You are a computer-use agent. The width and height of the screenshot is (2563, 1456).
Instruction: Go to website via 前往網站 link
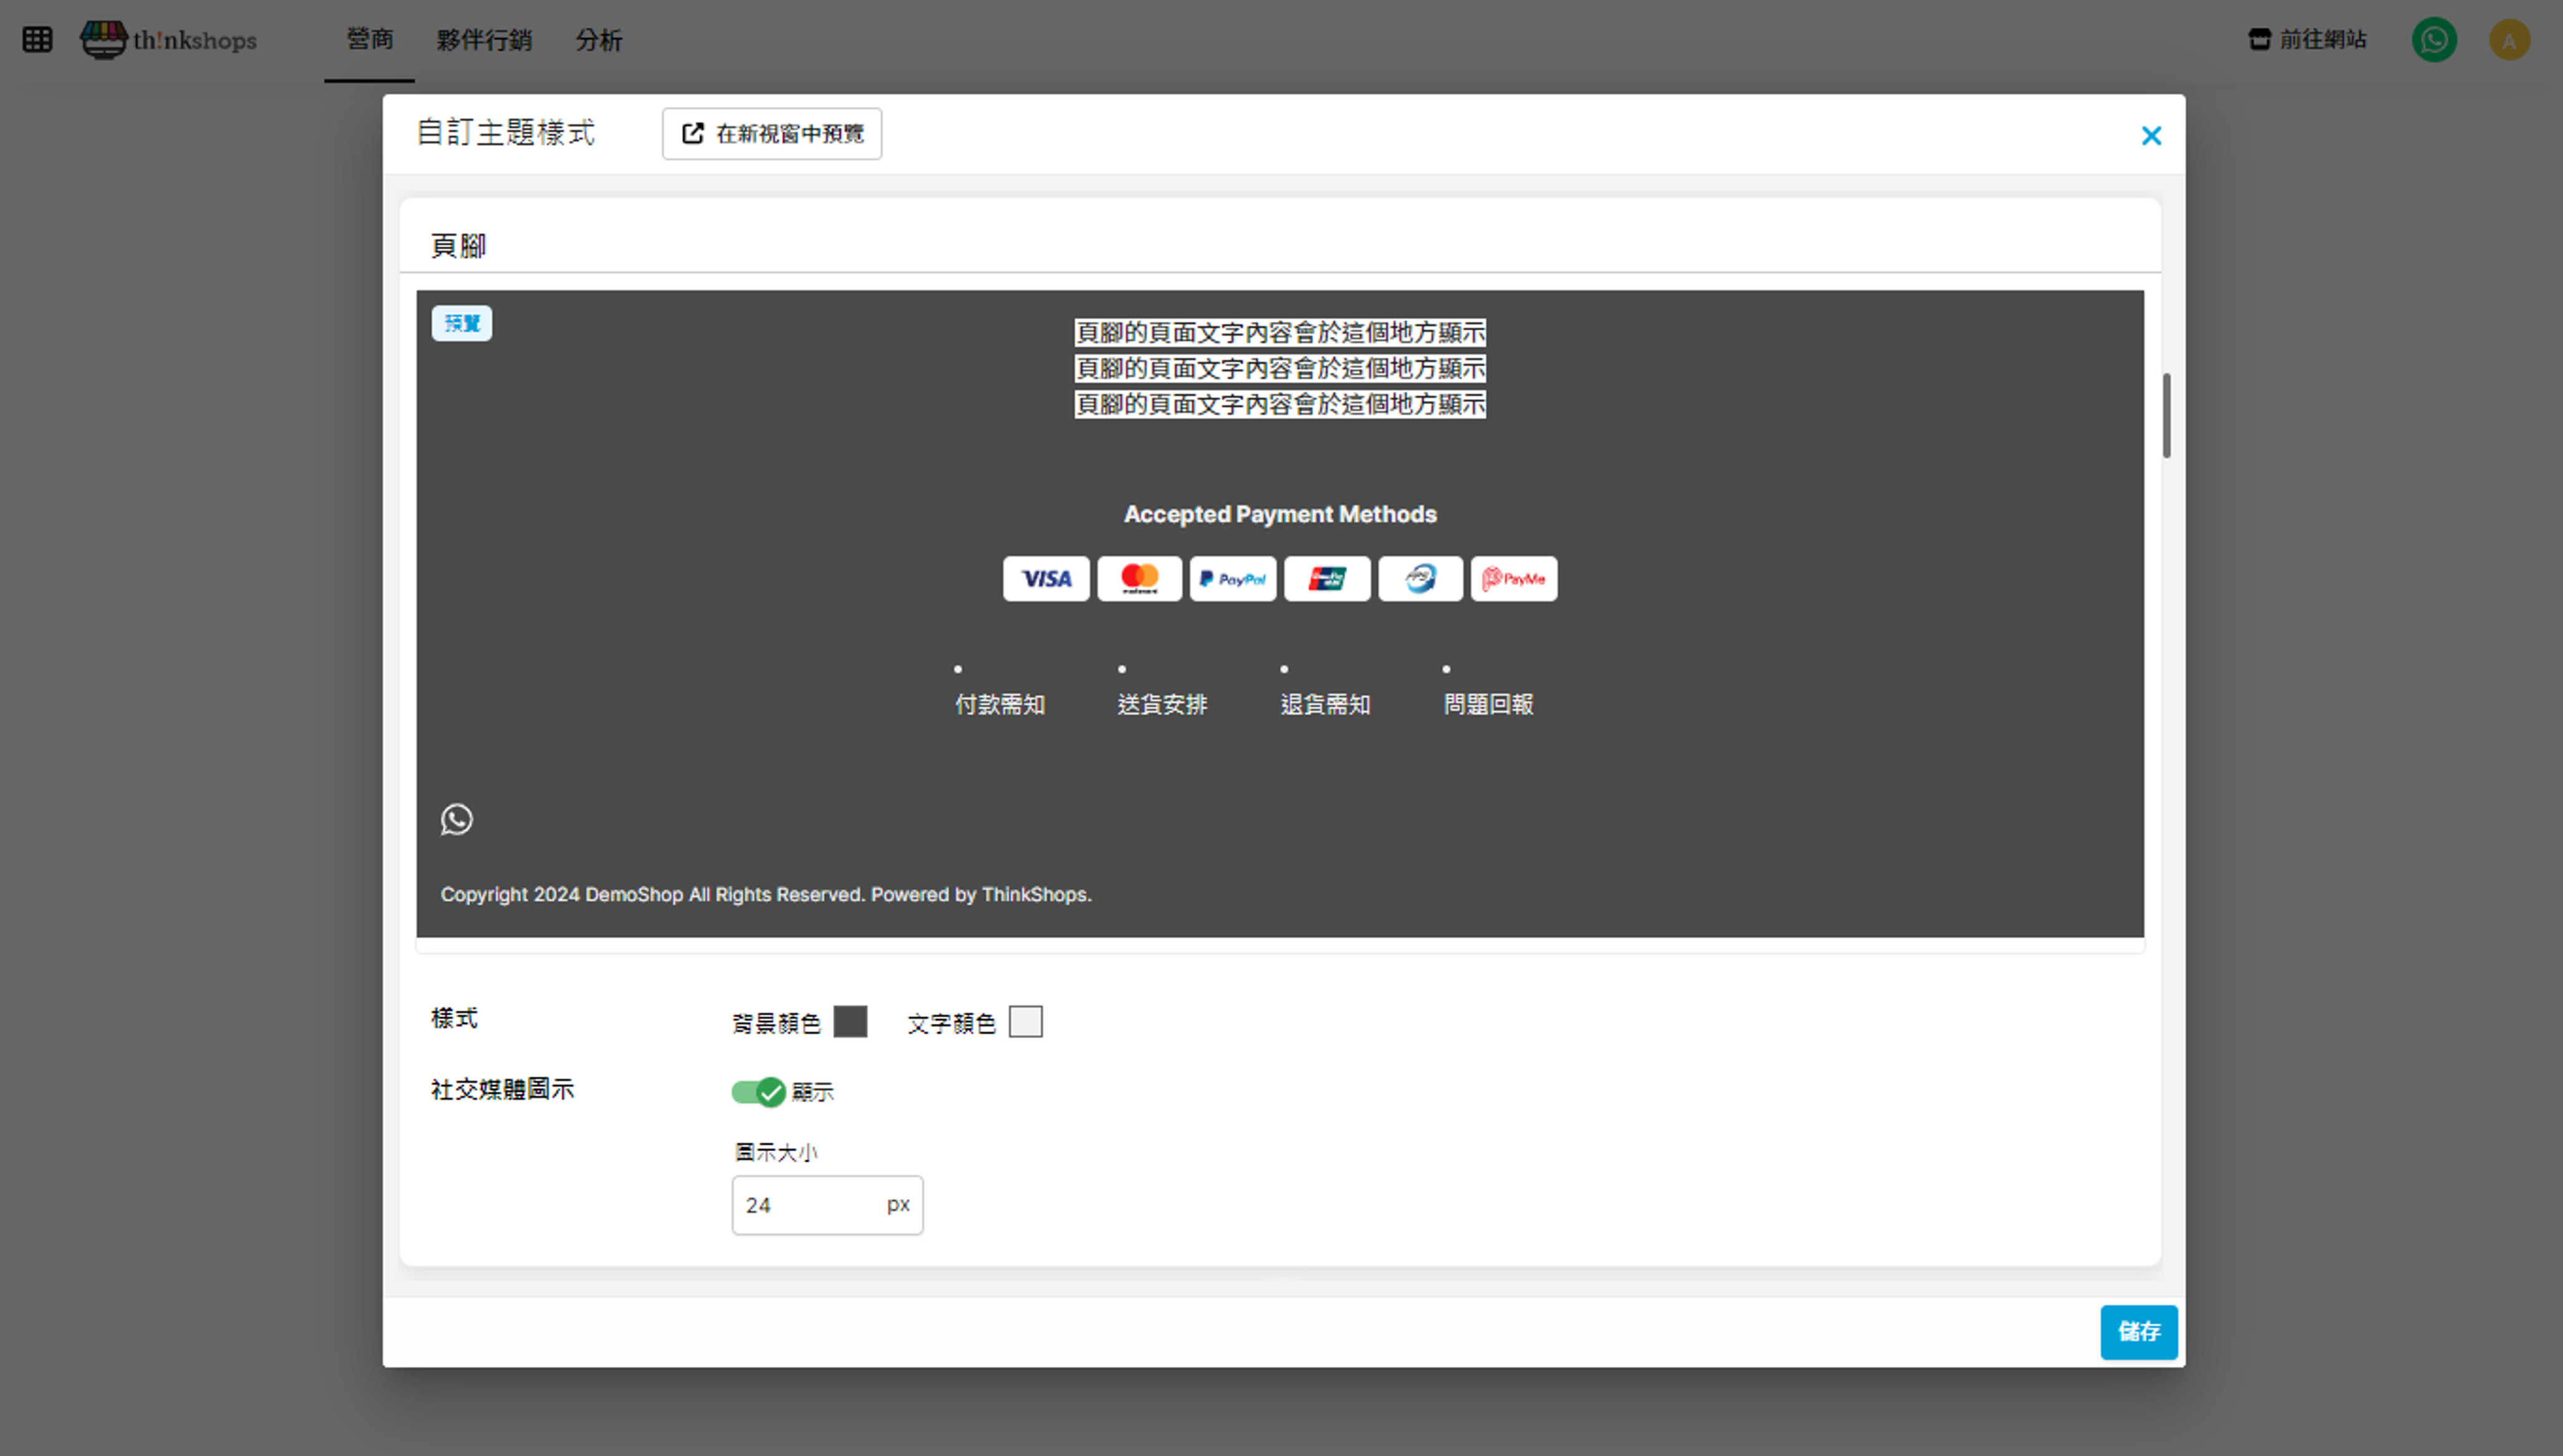(2307, 40)
